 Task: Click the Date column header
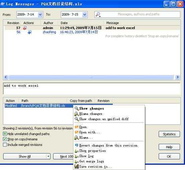coord(81,23)
